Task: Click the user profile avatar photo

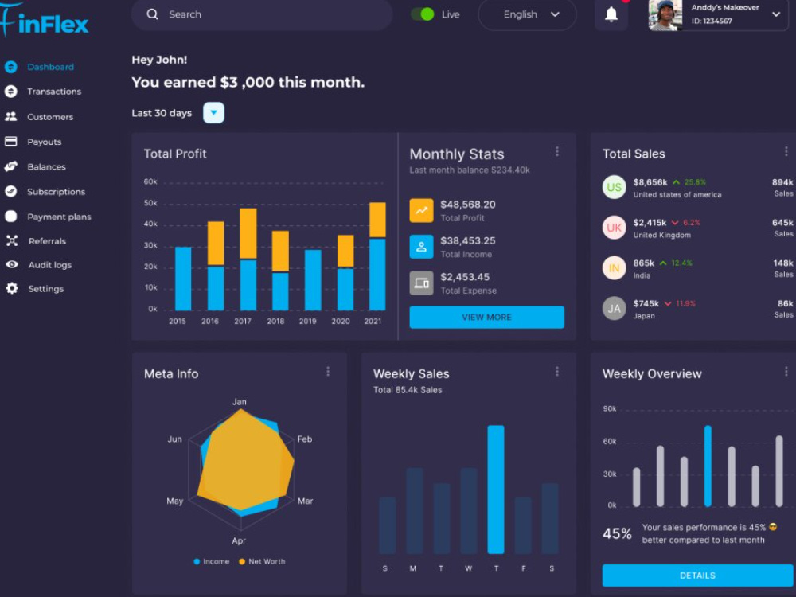Action: pyautogui.click(x=665, y=15)
